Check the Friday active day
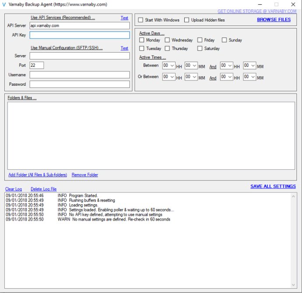This screenshot has width=302, height=293. (200, 40)
